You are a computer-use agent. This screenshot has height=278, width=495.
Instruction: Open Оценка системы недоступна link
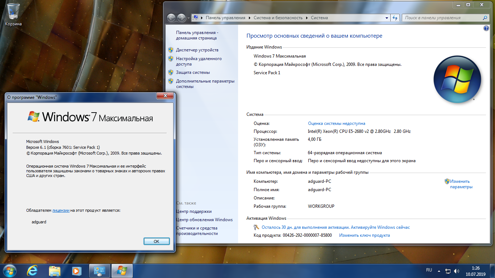(x=337, y=123)
